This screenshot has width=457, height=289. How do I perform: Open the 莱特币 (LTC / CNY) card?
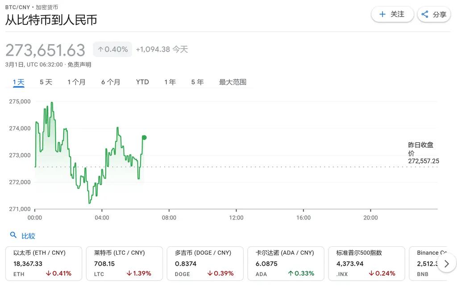124,263
